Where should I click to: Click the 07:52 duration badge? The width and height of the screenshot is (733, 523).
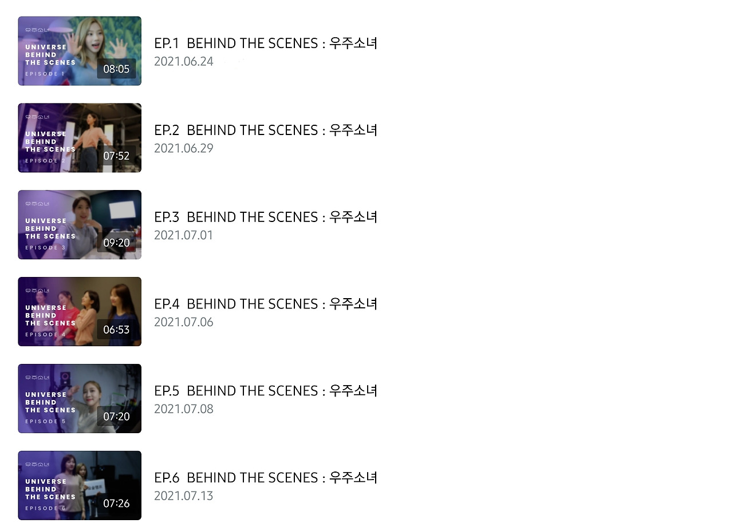(116, 156)
